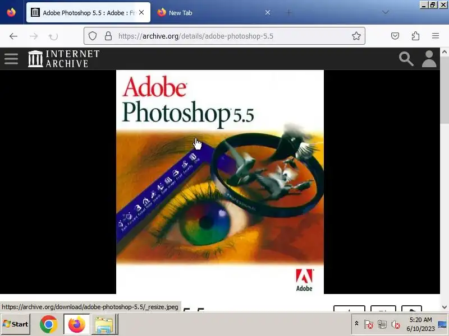
Task: Open Internet Archive search
Action: [x=406, y=59]
